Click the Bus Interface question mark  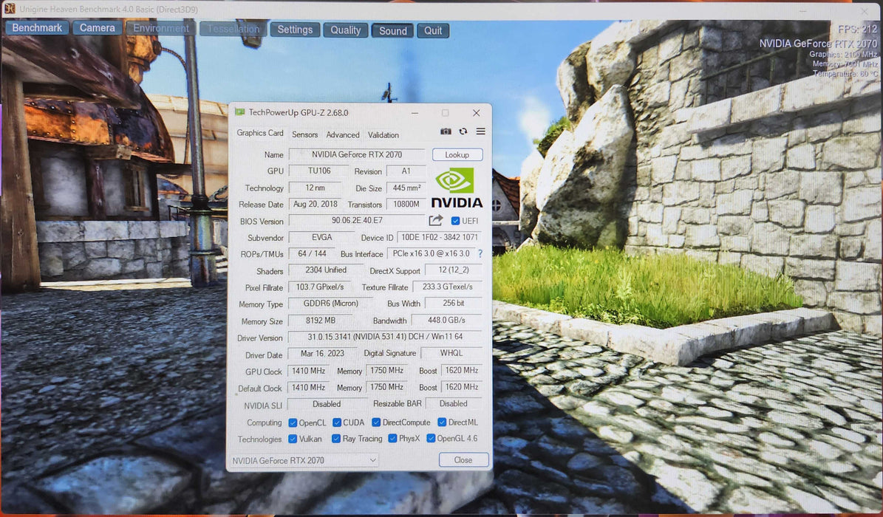[480, 254]
